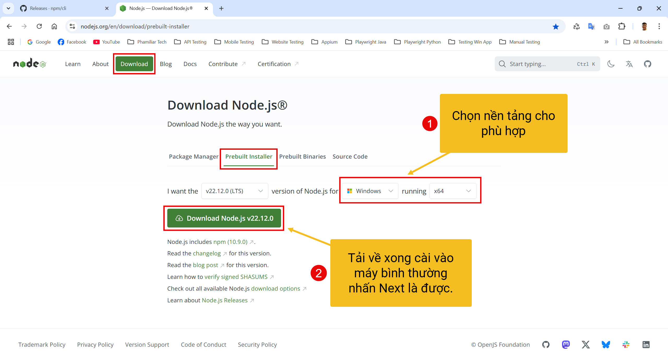The height and width of the screenshot is (360, 668).
Task: Select the Source Code tab
Action: point(350,157)
